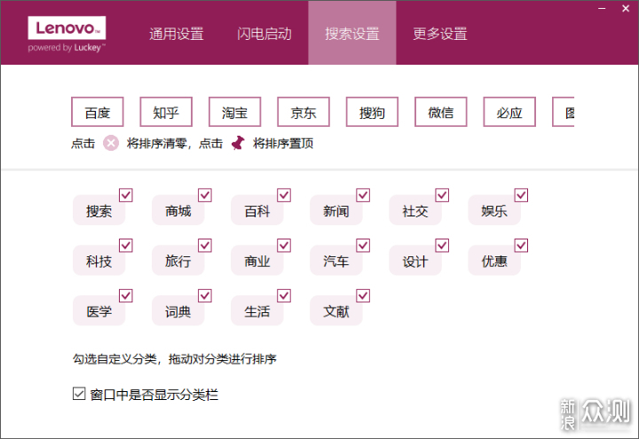Click the pushpin pin-to-top icon
639x439 pixels.
(x=238, y=143)
